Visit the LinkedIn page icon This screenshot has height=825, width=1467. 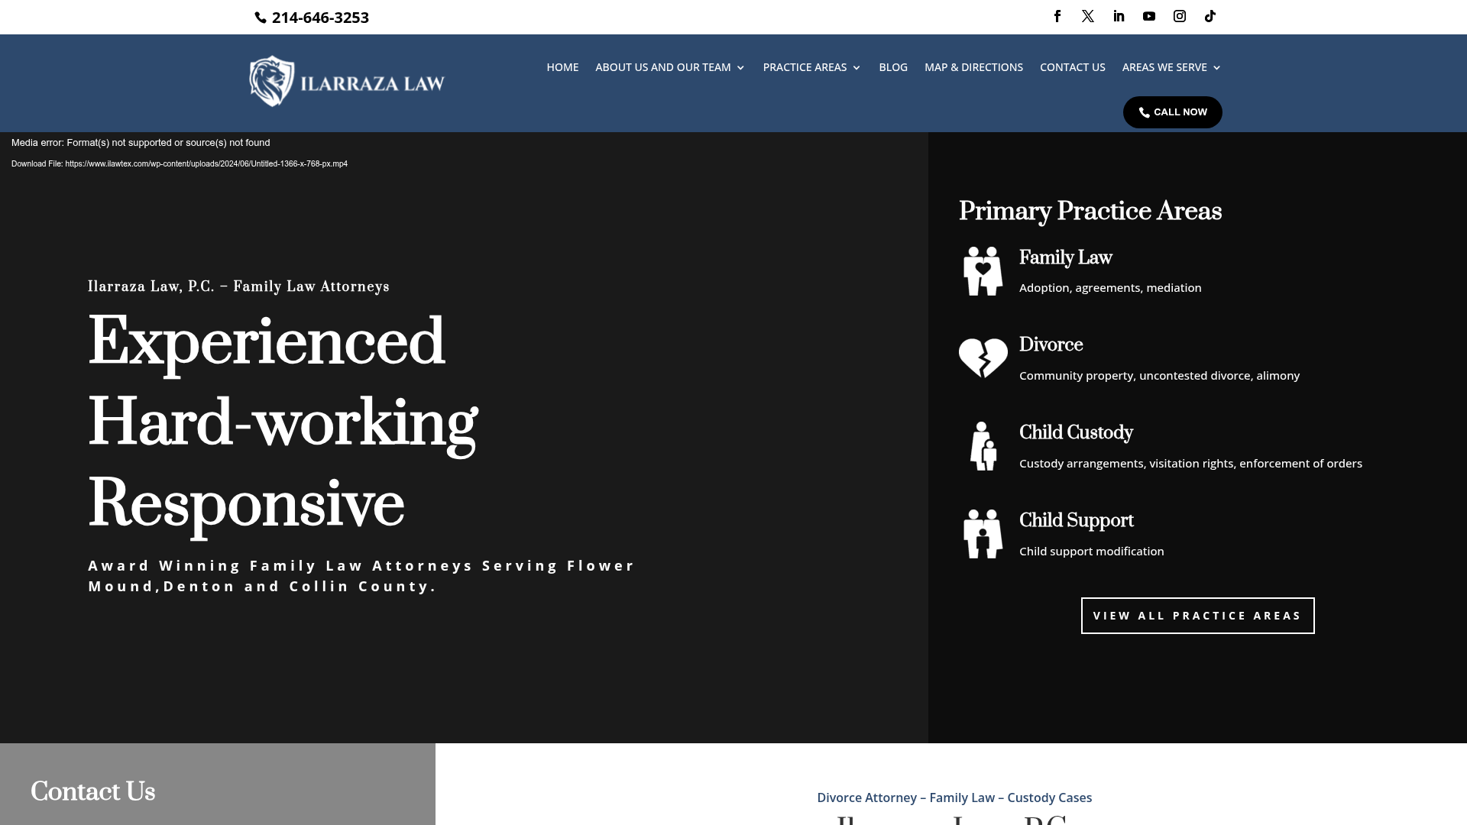click(1119, 16)
